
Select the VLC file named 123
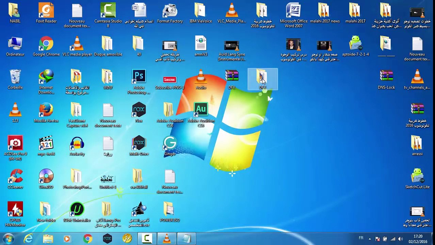pyautogui.click(x=15, y=112)
